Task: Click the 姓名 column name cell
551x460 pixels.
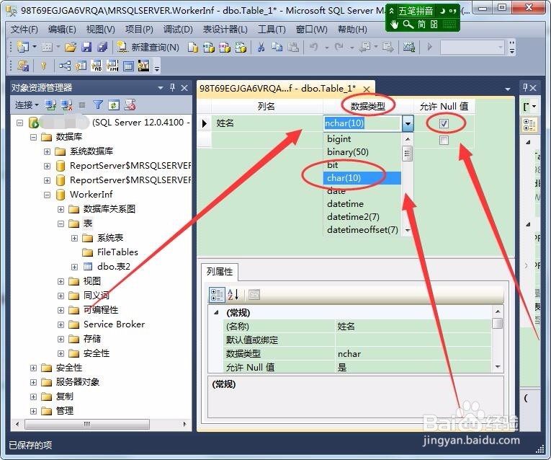Action: point(266,123)
